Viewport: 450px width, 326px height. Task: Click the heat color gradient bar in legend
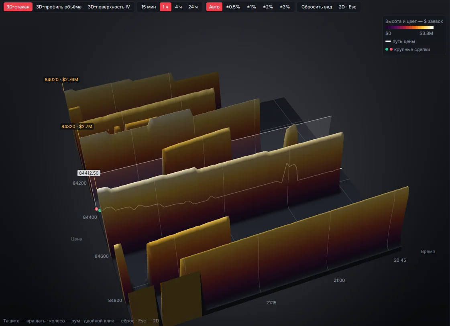409,27
